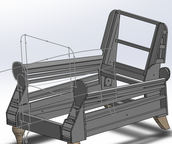The width and height of the screenshot is (172, 144).
Task: Click midpoint on the sketch's top line
Action: click(x=47, y=41)
